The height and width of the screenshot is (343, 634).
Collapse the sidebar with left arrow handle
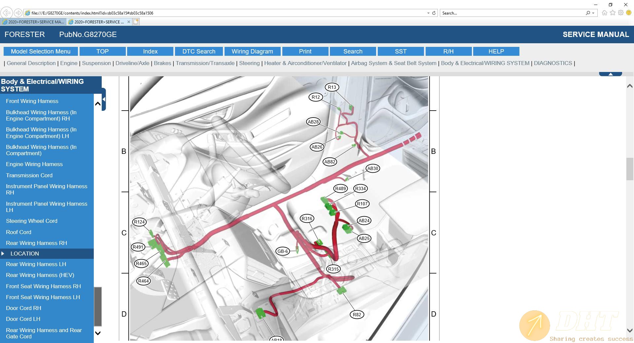click(x=104, y=99)
